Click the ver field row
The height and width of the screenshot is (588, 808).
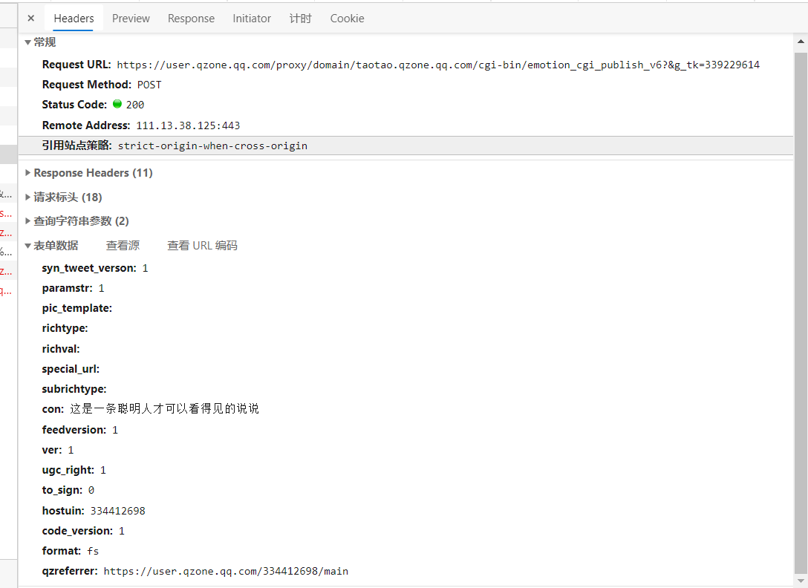point(58,450)
